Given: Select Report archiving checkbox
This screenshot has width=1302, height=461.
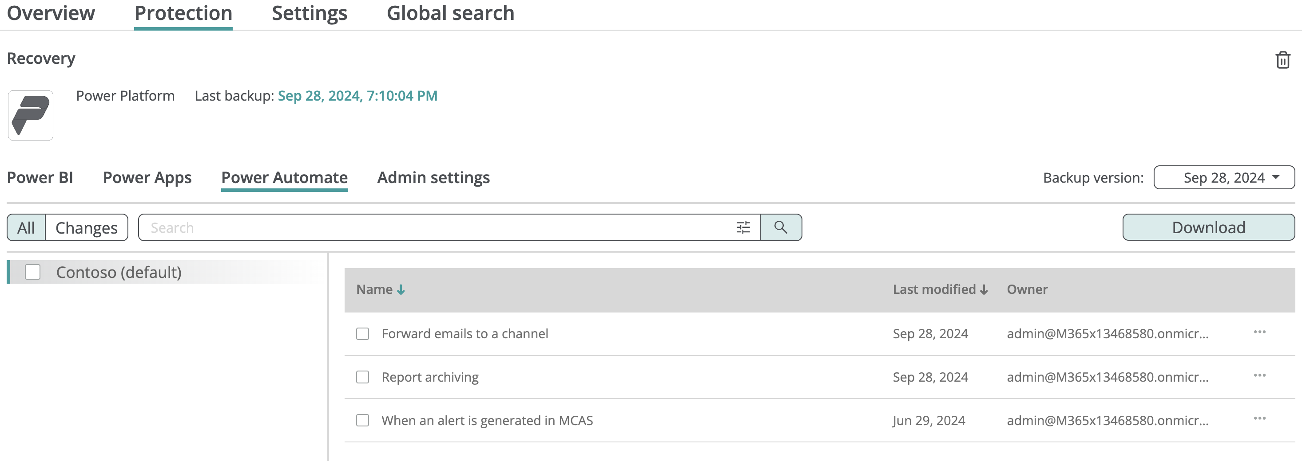Looking at the screenshot, I should pos(362,377).
